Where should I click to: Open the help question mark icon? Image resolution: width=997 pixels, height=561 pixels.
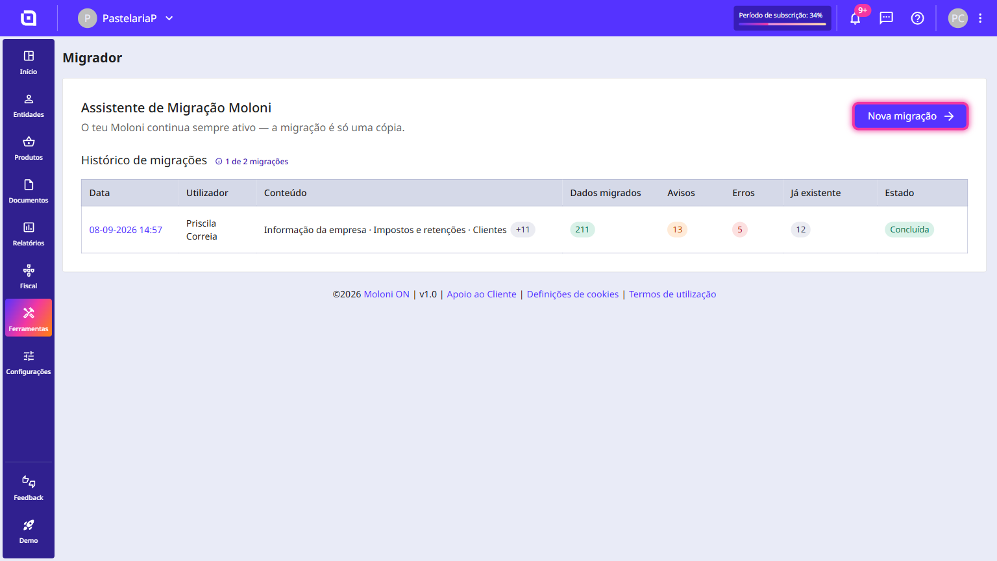point(917,18)
